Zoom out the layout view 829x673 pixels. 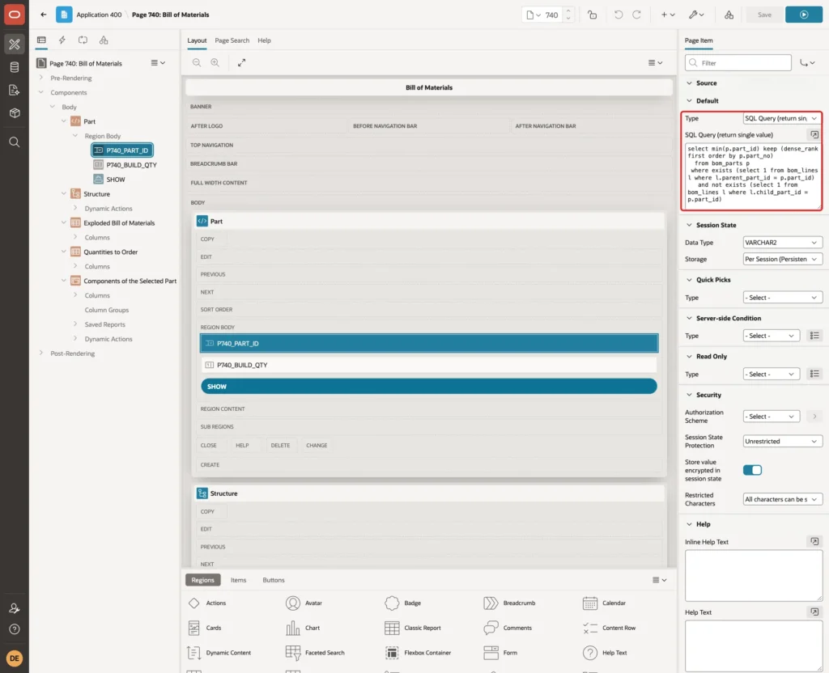pyautogui.click(x=197, y=63)
